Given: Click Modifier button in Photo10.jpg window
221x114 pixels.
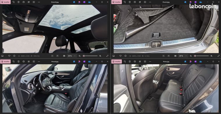Looking at the screenshot, I should click(5, 2).
